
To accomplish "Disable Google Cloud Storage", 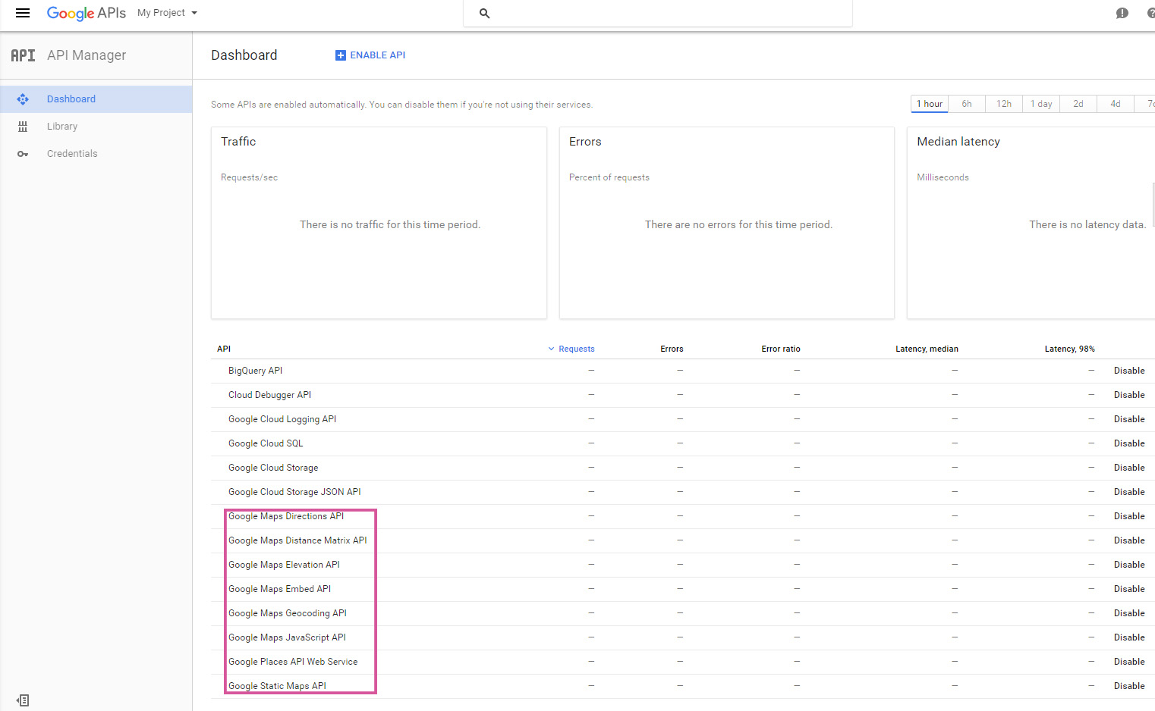I will [x=1129, y=468].
